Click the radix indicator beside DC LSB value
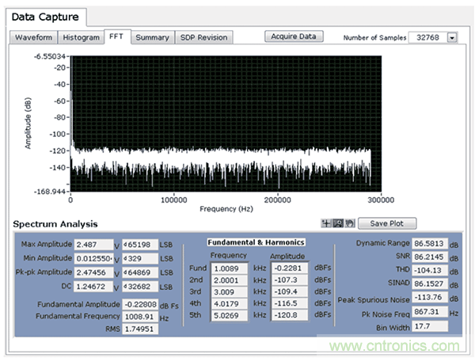 pos(127,285)
